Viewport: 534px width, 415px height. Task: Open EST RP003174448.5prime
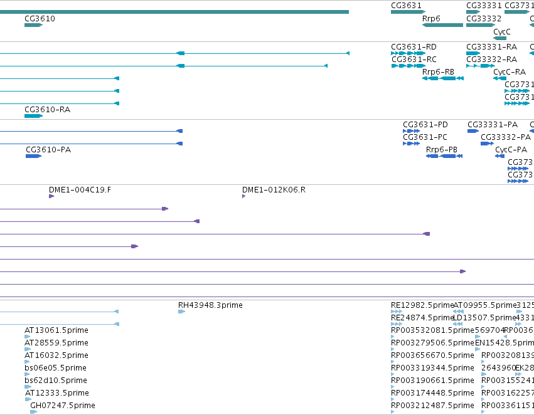coord(432,393)
